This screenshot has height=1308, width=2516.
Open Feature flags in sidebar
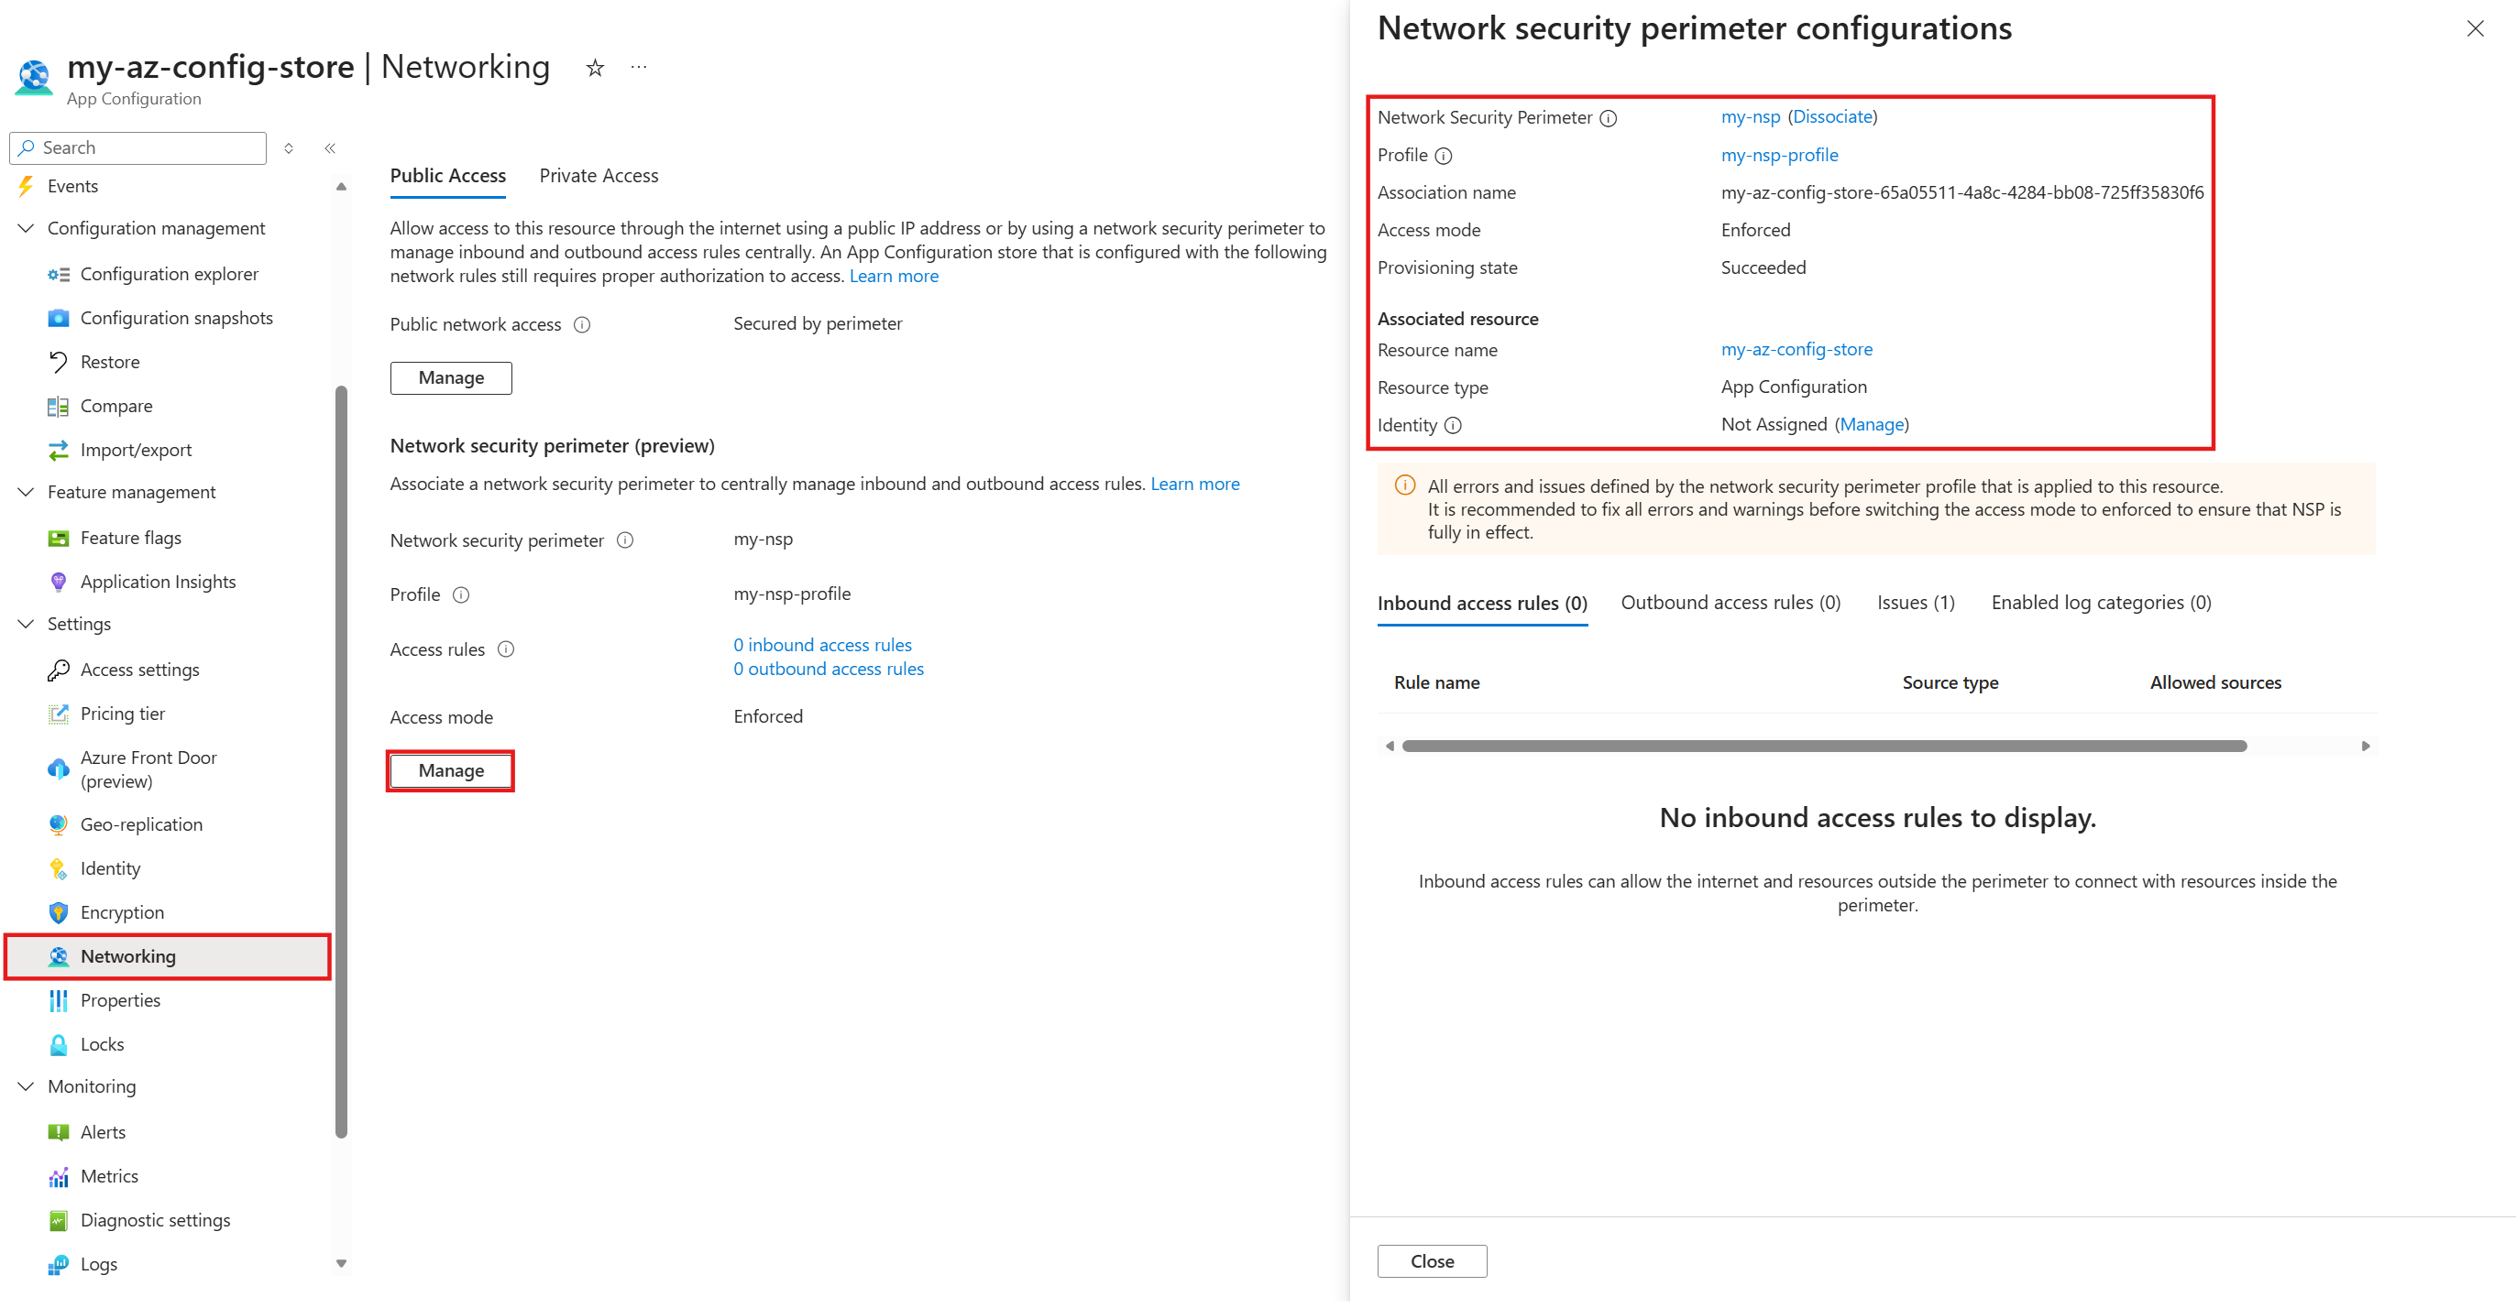(x=131, y=538)
